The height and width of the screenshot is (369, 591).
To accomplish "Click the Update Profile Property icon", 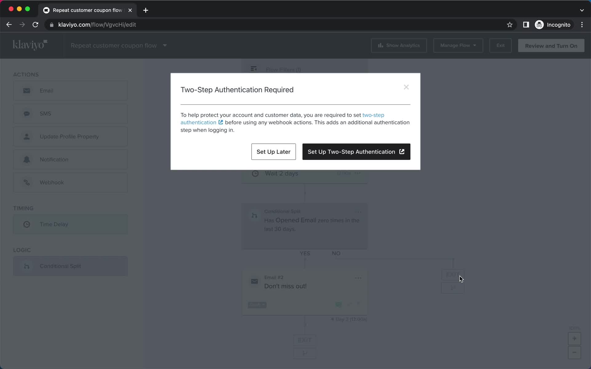I will click(26, 136).
